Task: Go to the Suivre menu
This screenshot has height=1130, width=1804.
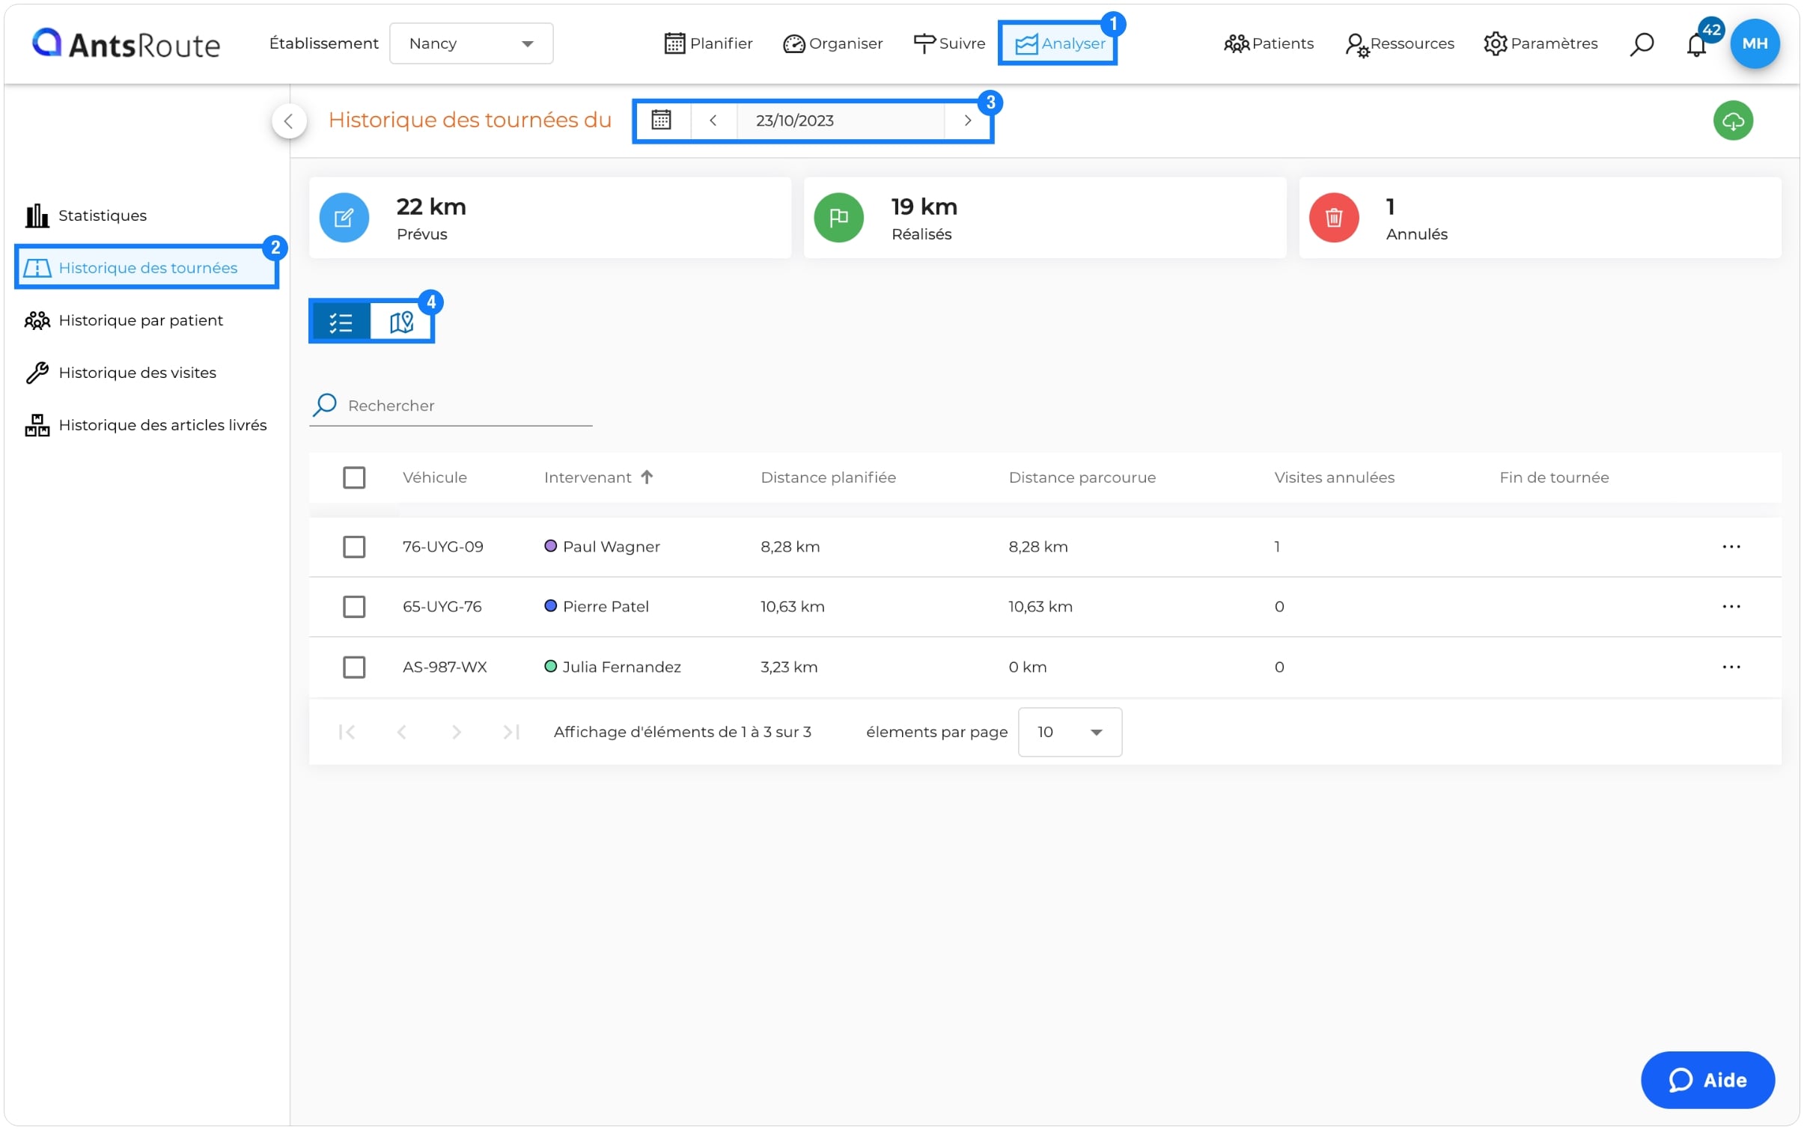Action: (x=949, y=43)
